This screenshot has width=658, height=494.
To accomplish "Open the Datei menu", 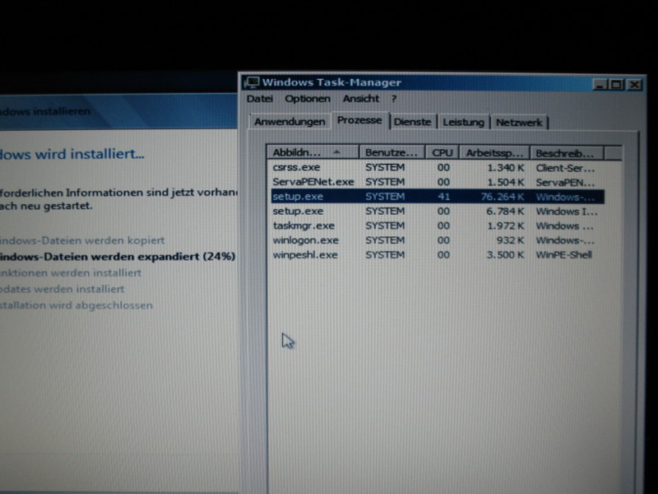I will (x=260, y=99).
